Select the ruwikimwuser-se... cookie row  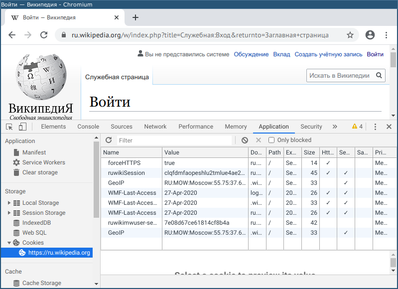click(249, 223)
